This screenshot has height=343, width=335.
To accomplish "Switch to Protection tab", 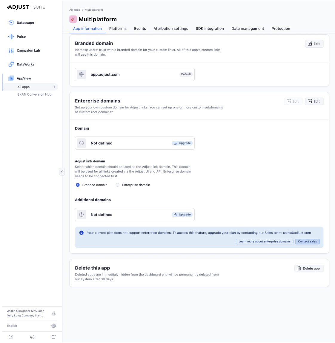I will (x=281, y=28).
